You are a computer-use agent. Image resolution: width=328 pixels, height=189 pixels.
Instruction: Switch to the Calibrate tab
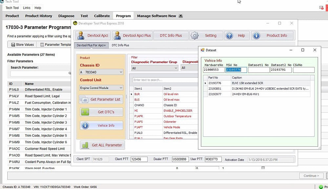click(x=102, y=16)
